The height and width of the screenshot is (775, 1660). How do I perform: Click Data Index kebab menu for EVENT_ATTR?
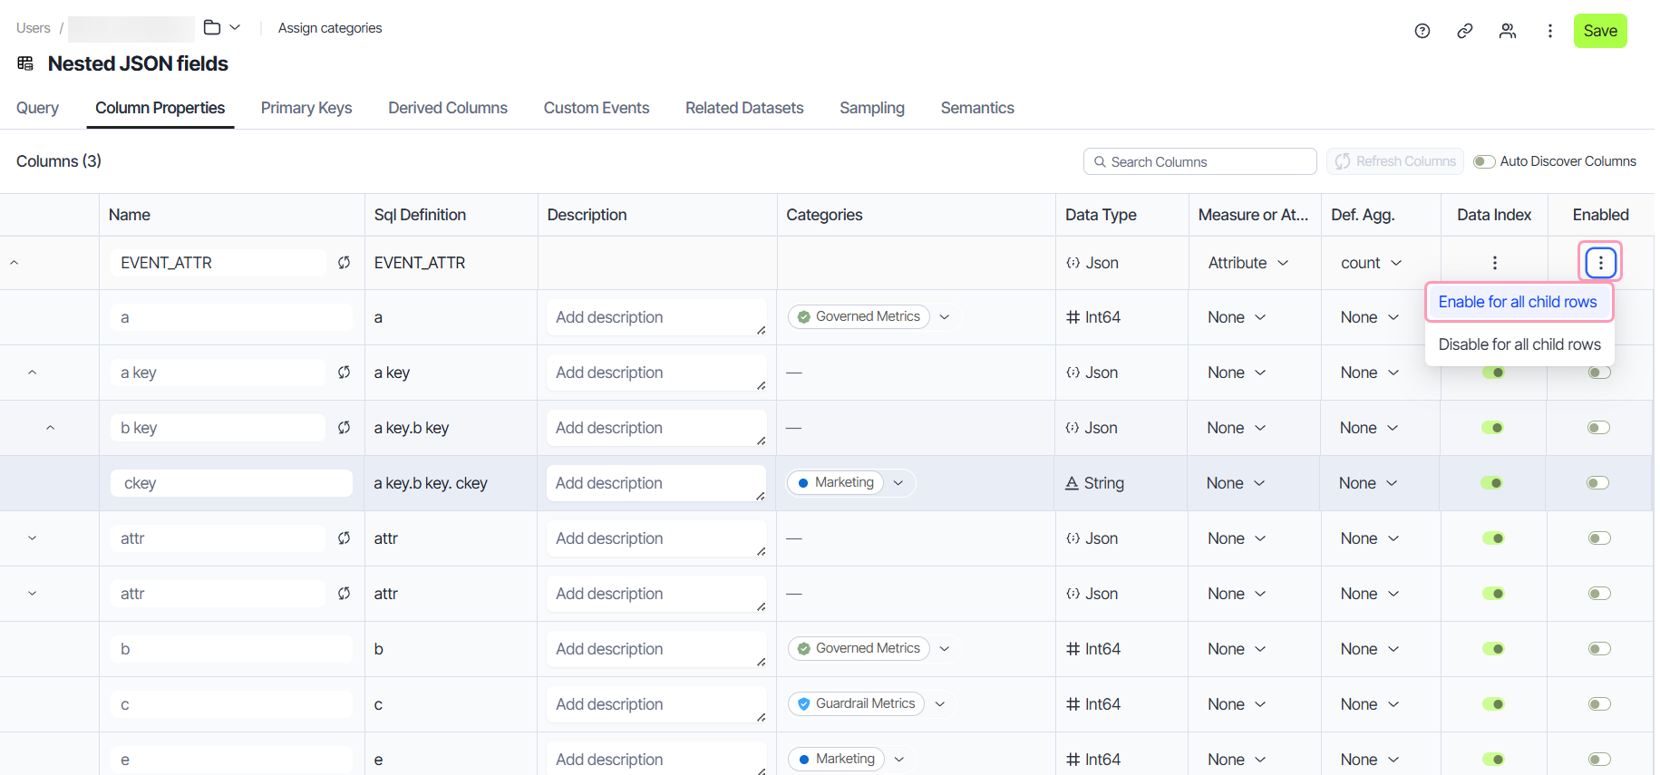tap(1494, 263)
